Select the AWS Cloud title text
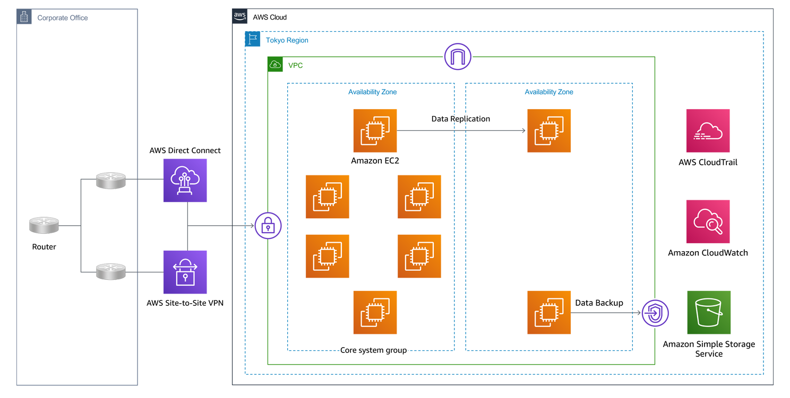Screen dimensions: 790x398 pyautogui.click(x=271, y=17)
